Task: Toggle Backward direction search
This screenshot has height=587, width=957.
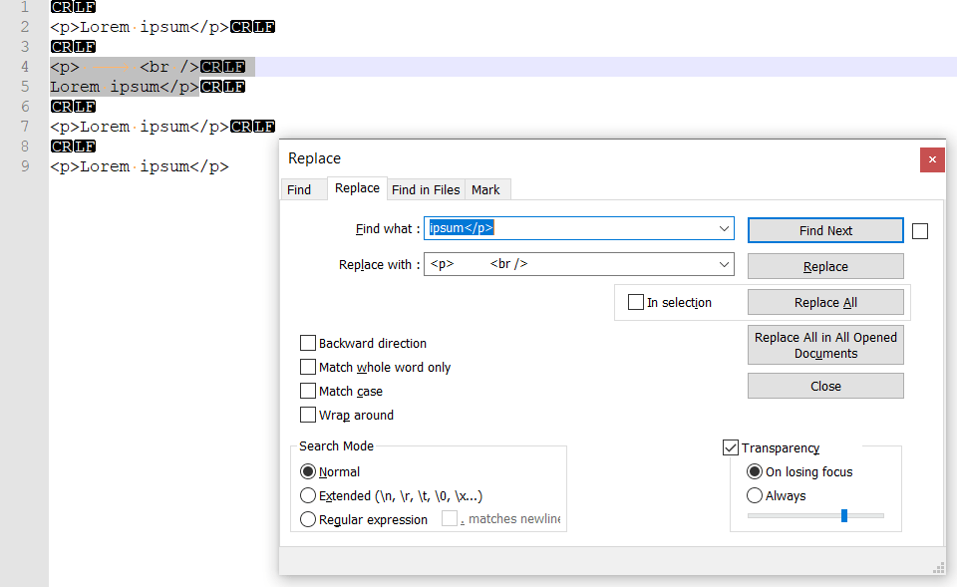Action: 308,342
